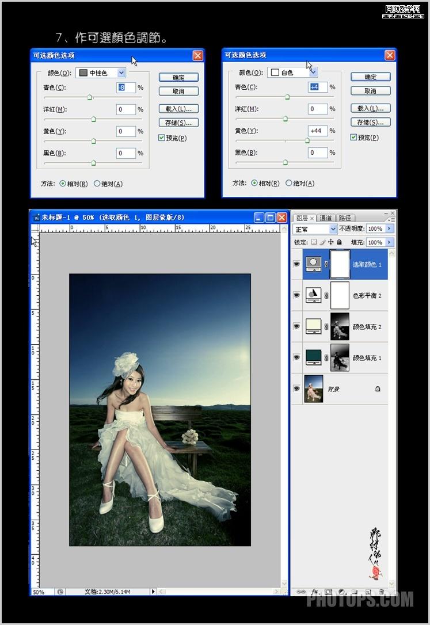The height and width of the screenshot is (625, 430).
Task: Open 颜色 dropdown showing 中性色
Action: coord(101,73)
